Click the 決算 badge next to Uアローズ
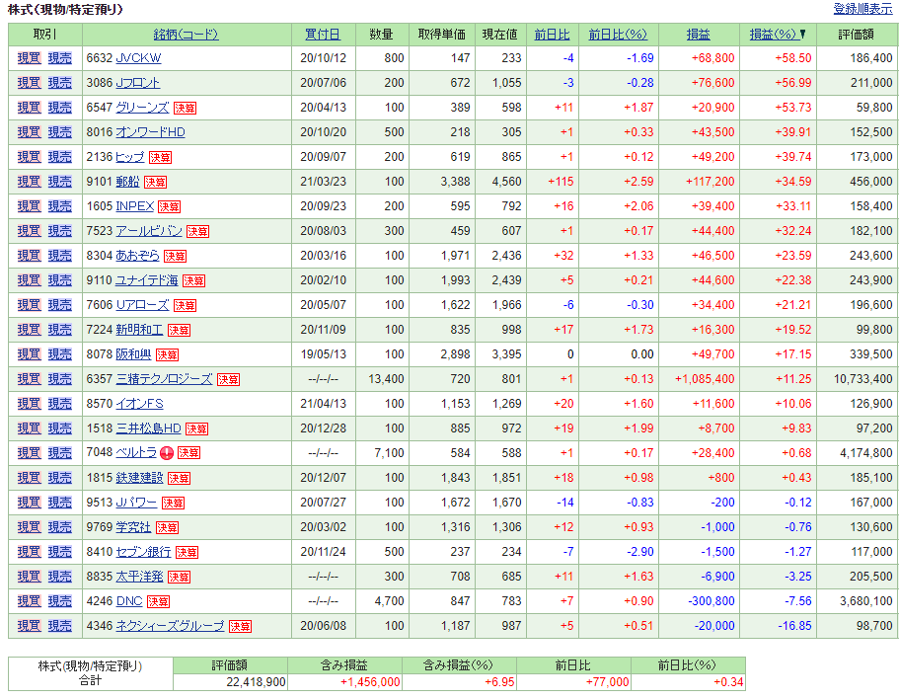 [185, 305]
